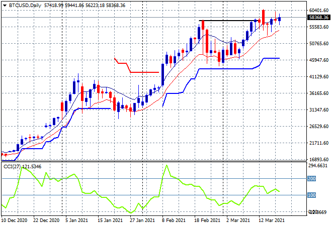The width and height of the screenshot is (332, 226).
Task: Select the high value 59441.86 in header
Action: pos(74,6)
